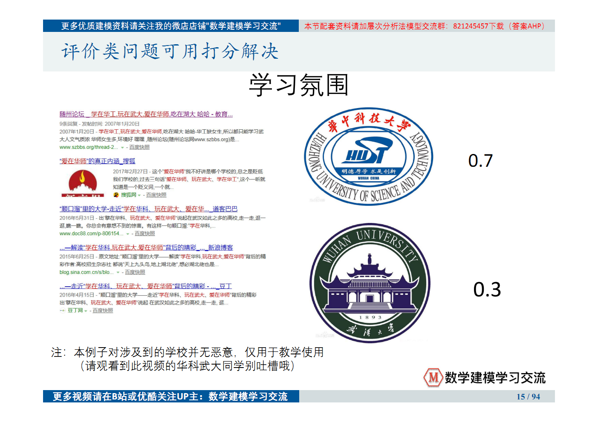Expand the arrow next to 搜狐网

[x=139, y=195]
